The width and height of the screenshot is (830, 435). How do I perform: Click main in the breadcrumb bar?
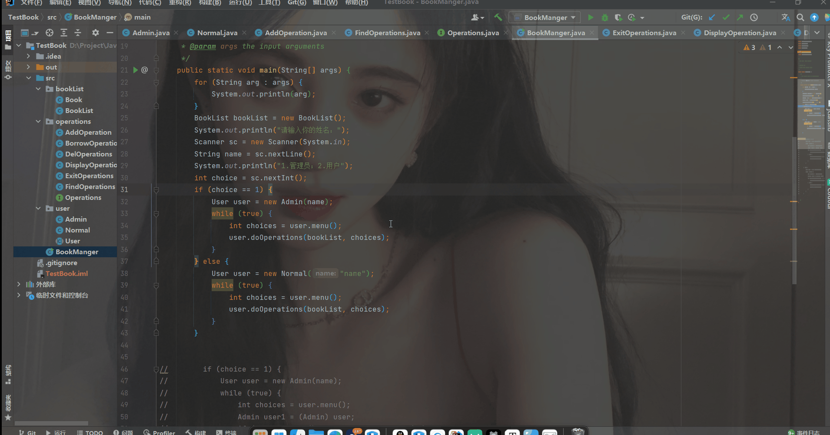click(x=142, y=17)
